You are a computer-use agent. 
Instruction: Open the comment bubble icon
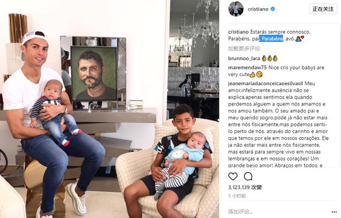tap(248, 176)
